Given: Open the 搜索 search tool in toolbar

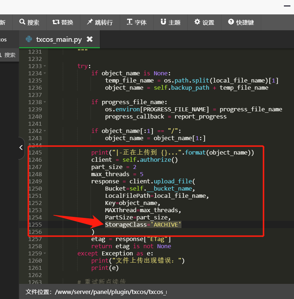Looking at the screenshot, I should pyautogui.click(x=29, y=22).
